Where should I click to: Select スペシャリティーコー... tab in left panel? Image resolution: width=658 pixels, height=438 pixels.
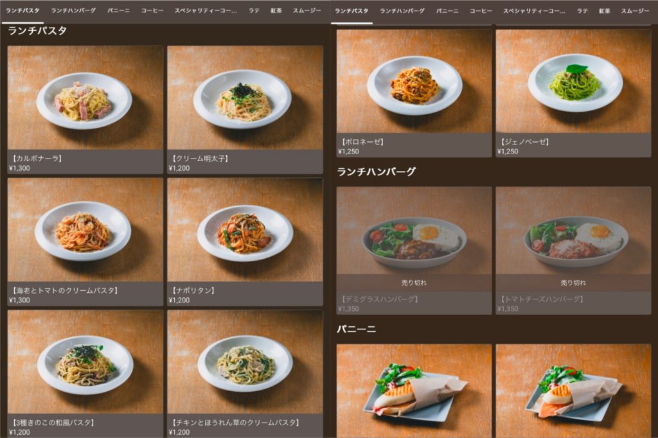tap(206, 10)
